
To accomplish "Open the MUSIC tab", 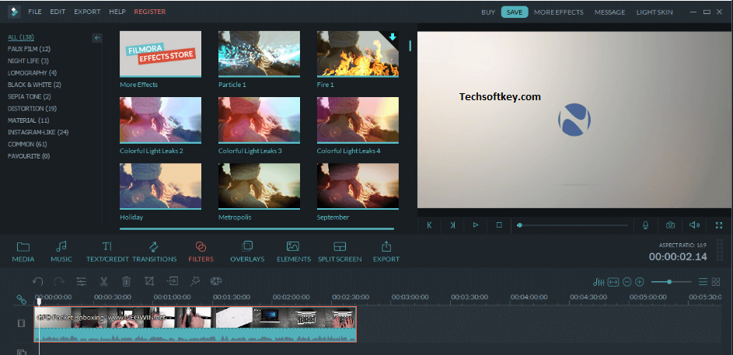I will [61, 252].
